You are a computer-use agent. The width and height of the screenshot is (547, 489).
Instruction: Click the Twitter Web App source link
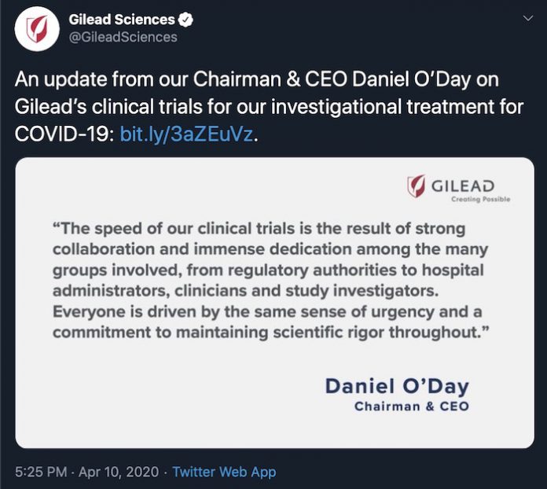[224, 472]
